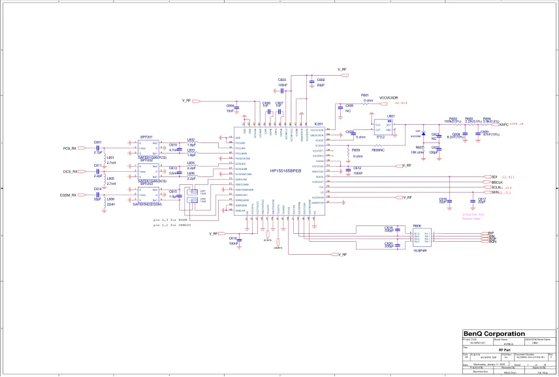559x377 pixels.
Task: Click the BBCLK port label
Action: pos(497,182)
